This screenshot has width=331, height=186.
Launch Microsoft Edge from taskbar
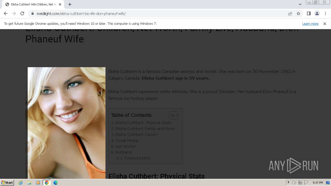click(56, 183)
